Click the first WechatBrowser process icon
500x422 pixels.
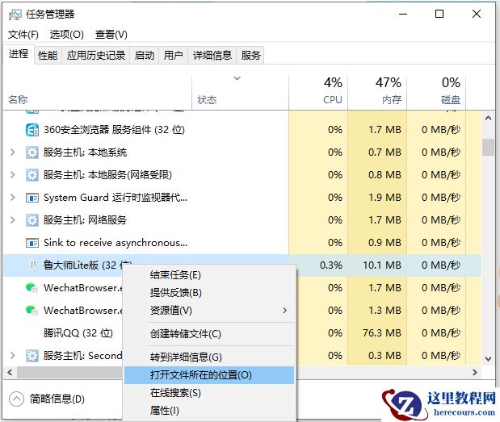(x=32, y=288)
